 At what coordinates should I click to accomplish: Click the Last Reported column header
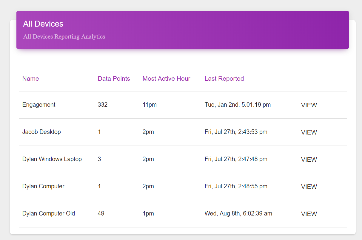pyautogui.click(x=224, y=79)
